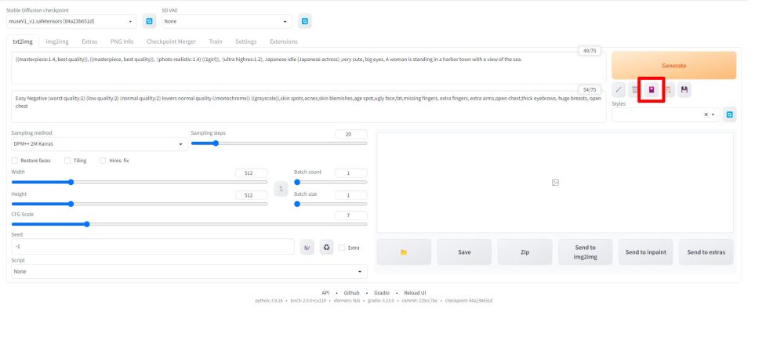Open the Sampling method dropdown
The width and height of the screenshot is (784, 362).
click(98, 144)
